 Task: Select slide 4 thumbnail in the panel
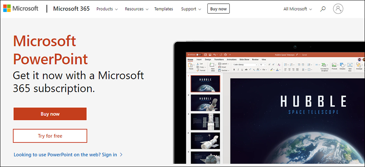(205, 141)
